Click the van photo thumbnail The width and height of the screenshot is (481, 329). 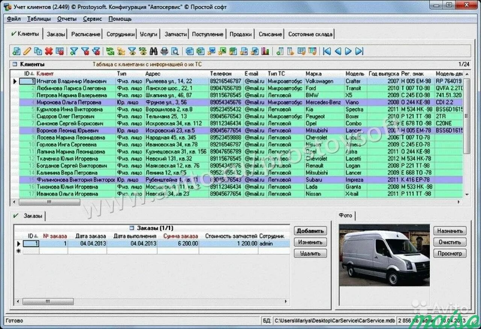384,255
